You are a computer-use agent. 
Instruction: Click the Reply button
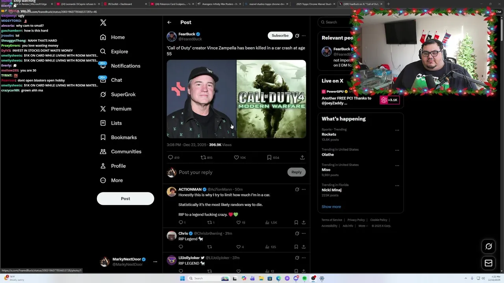click(296, 172)
